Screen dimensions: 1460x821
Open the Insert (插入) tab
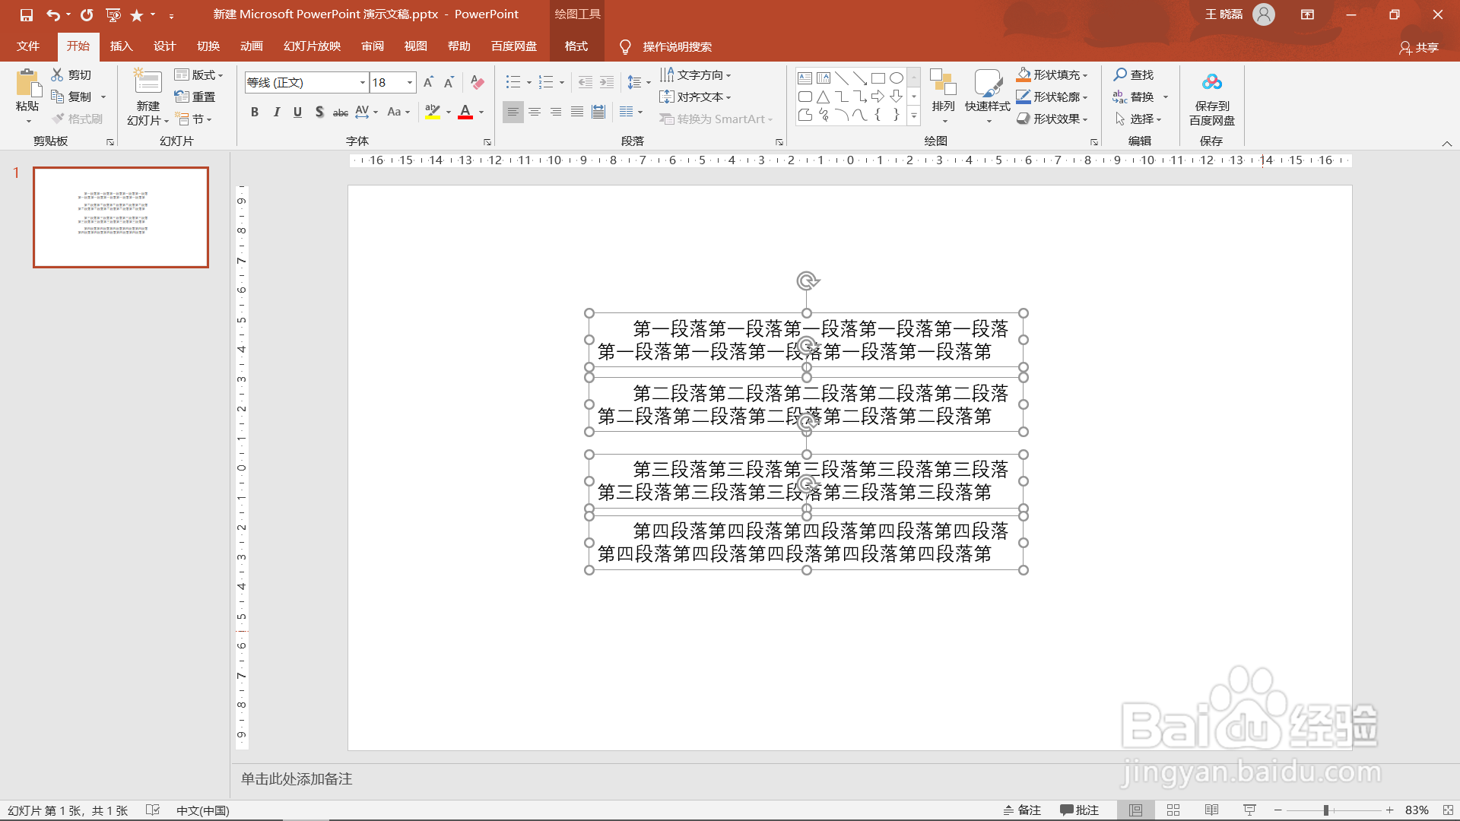(121, 46)
